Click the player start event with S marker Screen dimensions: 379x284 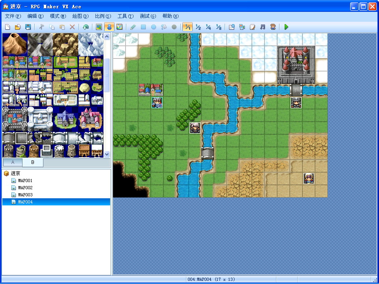tap(157, 103)
